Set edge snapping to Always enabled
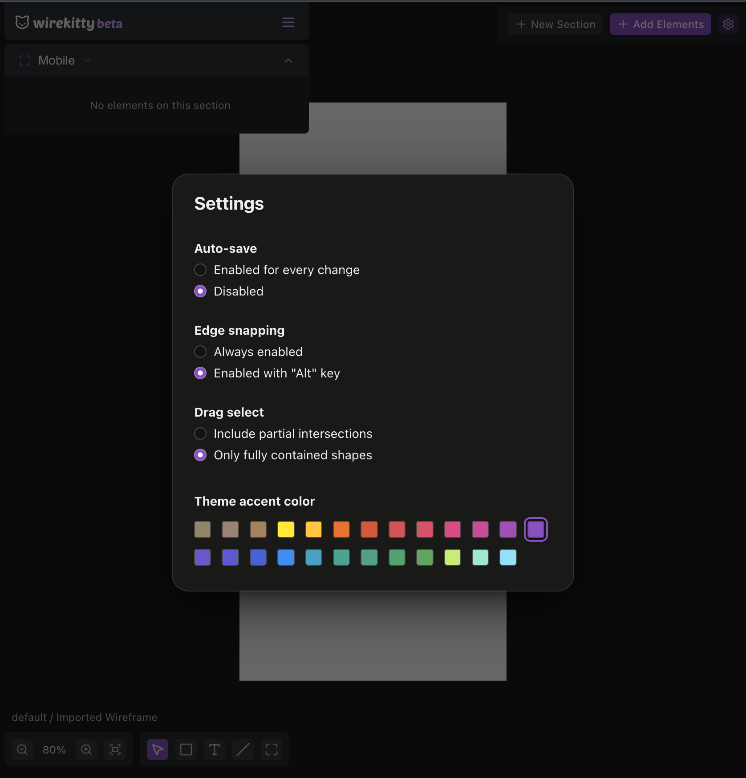Viewport: 746px width, 778px height. pos(200,352)
